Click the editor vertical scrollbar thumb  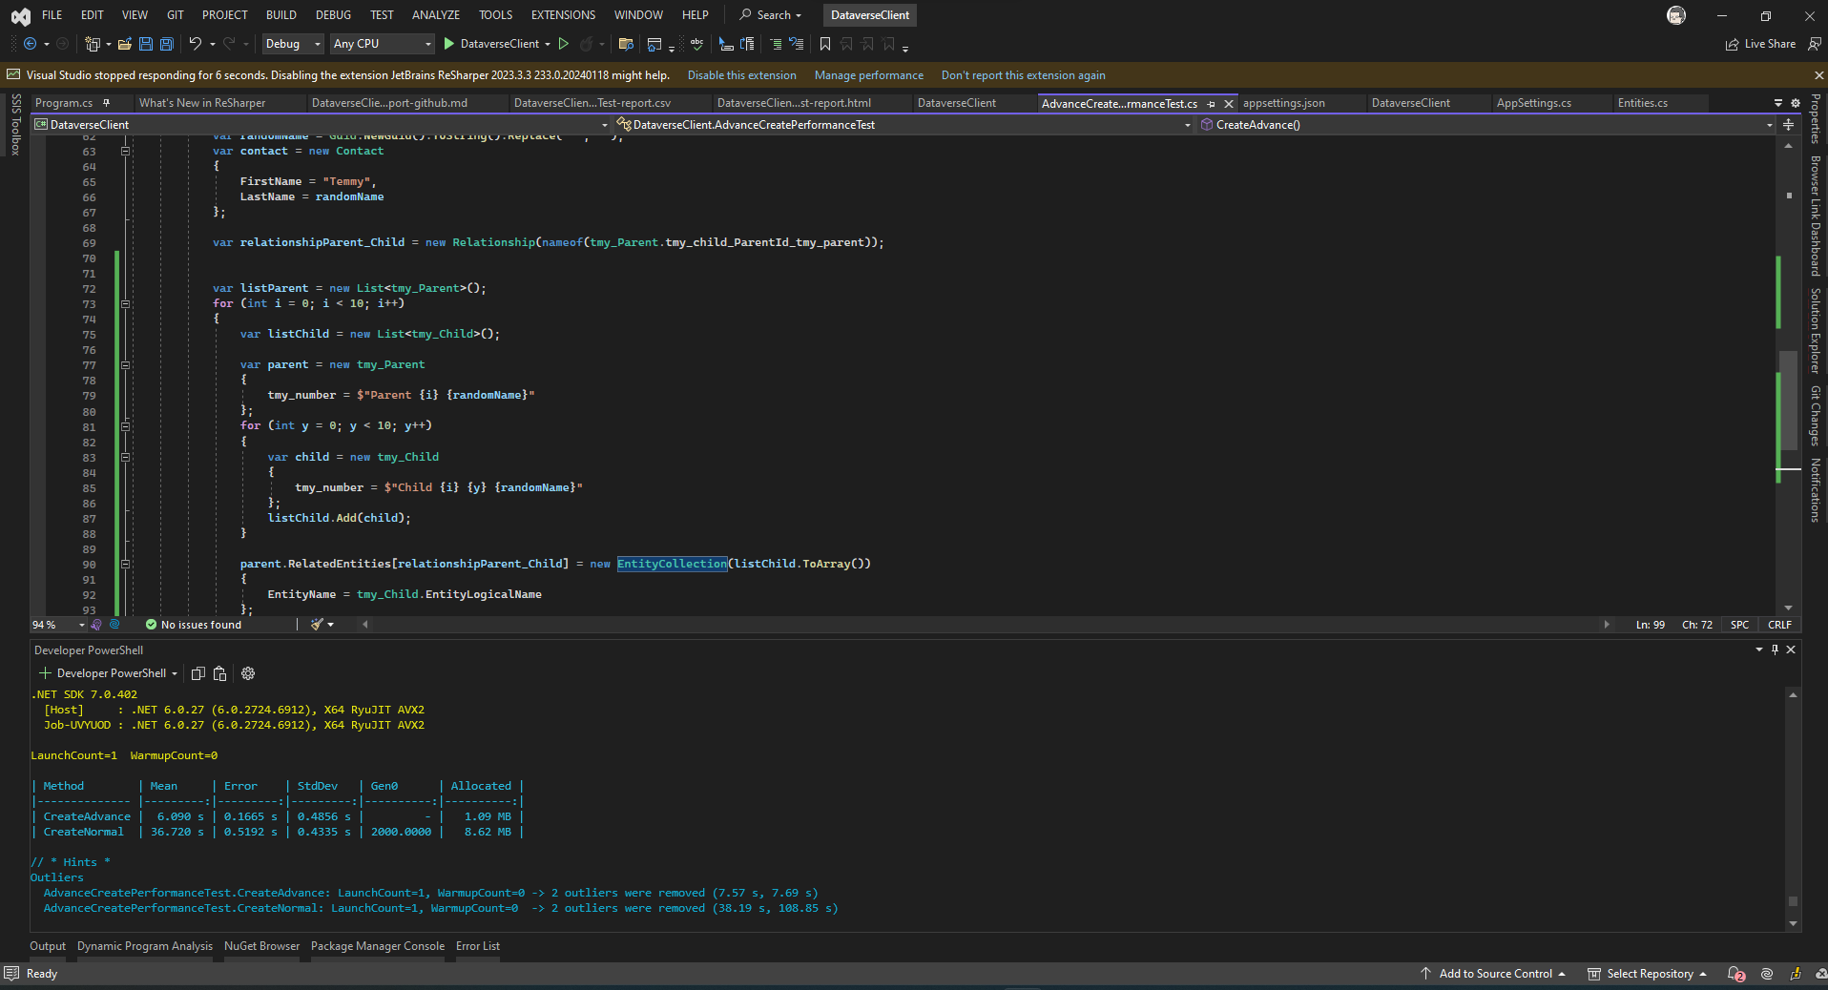(x=1788, y=401)
